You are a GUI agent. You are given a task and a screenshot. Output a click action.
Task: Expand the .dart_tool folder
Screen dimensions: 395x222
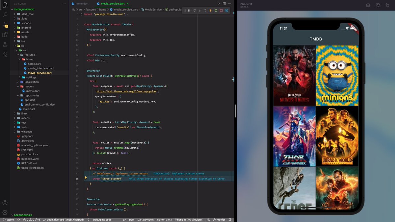[27, 14]
